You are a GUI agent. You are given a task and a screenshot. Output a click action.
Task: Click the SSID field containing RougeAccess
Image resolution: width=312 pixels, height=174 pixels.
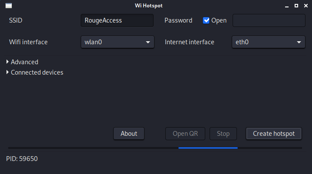click(117, 20)
